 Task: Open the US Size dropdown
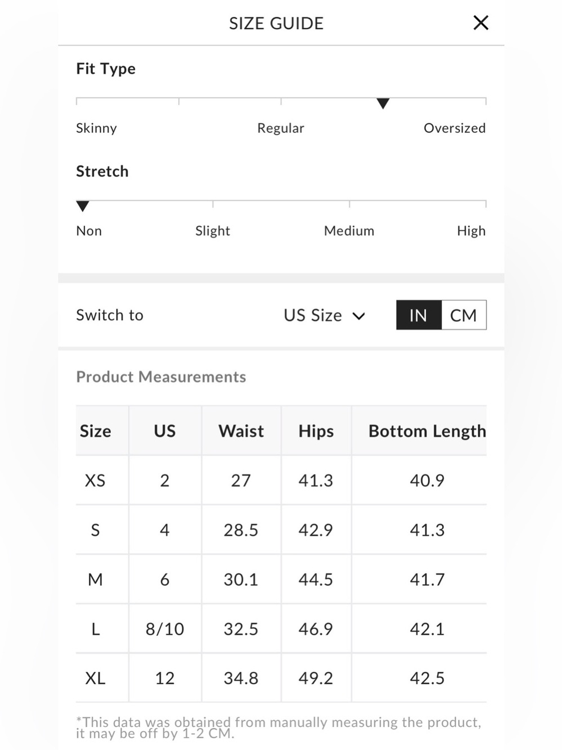325,315
